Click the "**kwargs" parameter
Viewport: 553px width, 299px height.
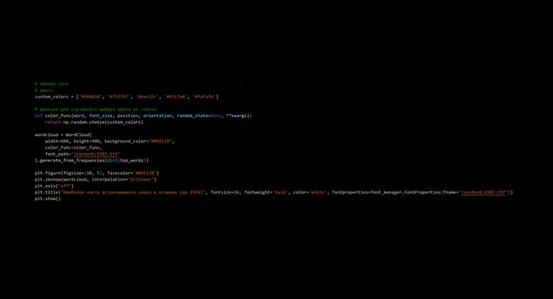pos(237,115)
